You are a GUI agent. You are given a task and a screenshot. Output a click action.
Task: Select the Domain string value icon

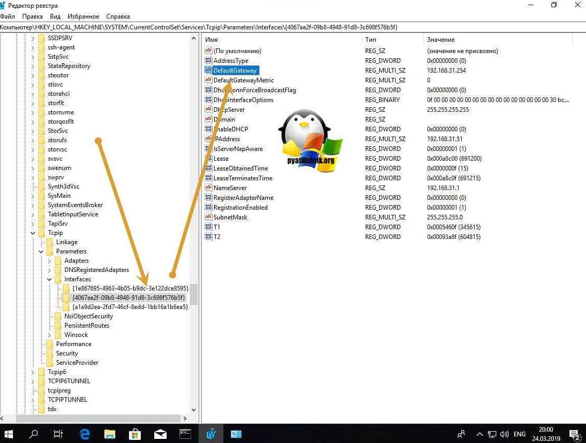tap(208, 119)
